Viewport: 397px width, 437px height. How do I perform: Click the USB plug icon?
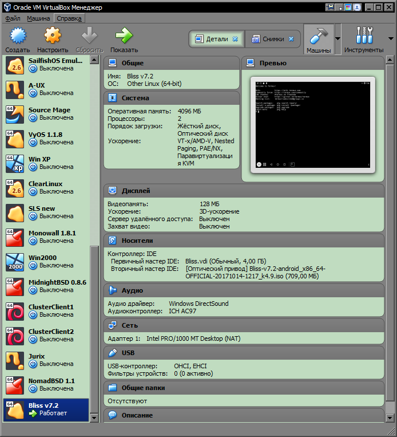click(113, 353)
